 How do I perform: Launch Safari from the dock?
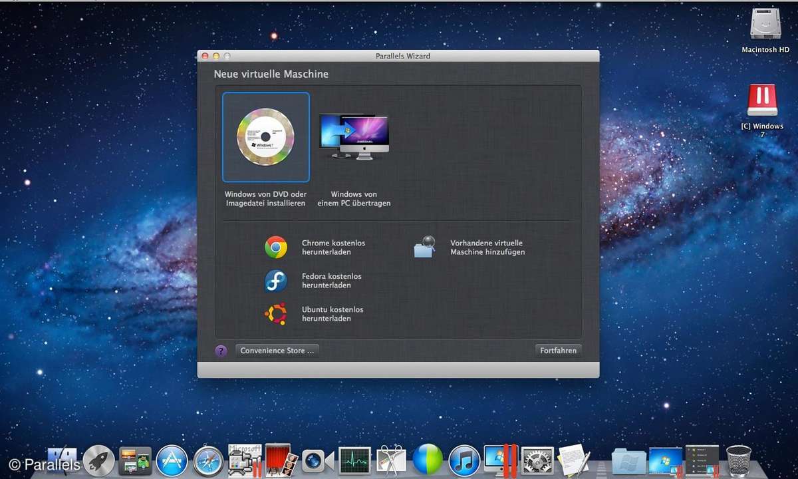[x=208, y=460]
